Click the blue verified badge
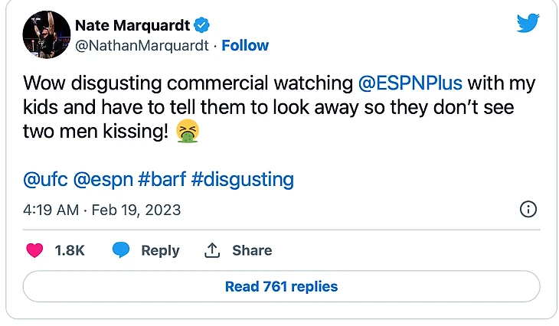The image size is (559, 326). 201,25
